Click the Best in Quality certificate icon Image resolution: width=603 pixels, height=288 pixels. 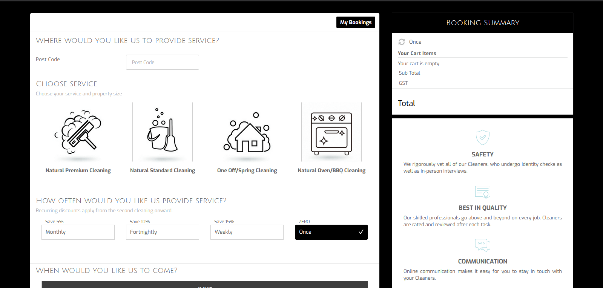(483, 192)
